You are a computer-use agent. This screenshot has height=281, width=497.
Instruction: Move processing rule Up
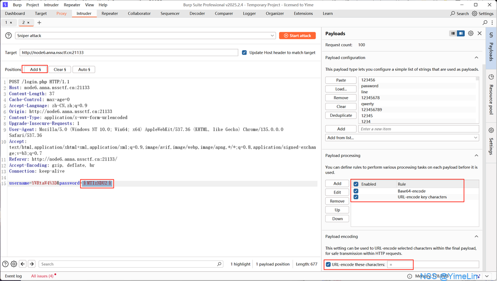(x=337, y=210)
